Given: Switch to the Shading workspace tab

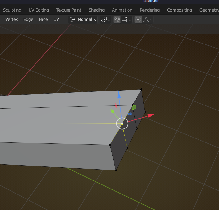Looking at the screenshot, I should point(96,10).
